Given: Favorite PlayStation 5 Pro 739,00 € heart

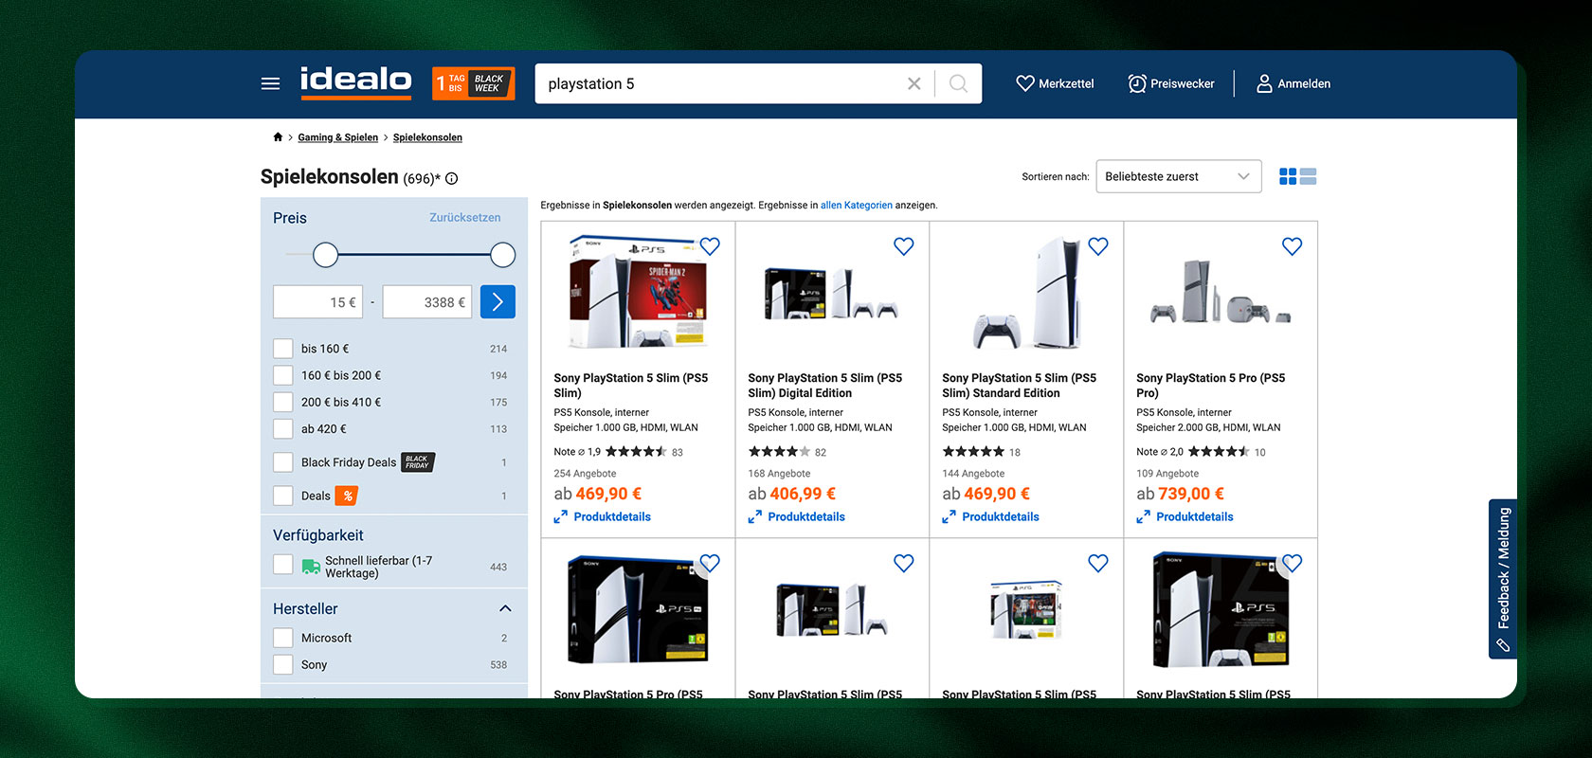Looking at the screenshot, I should pos(1292,246).
